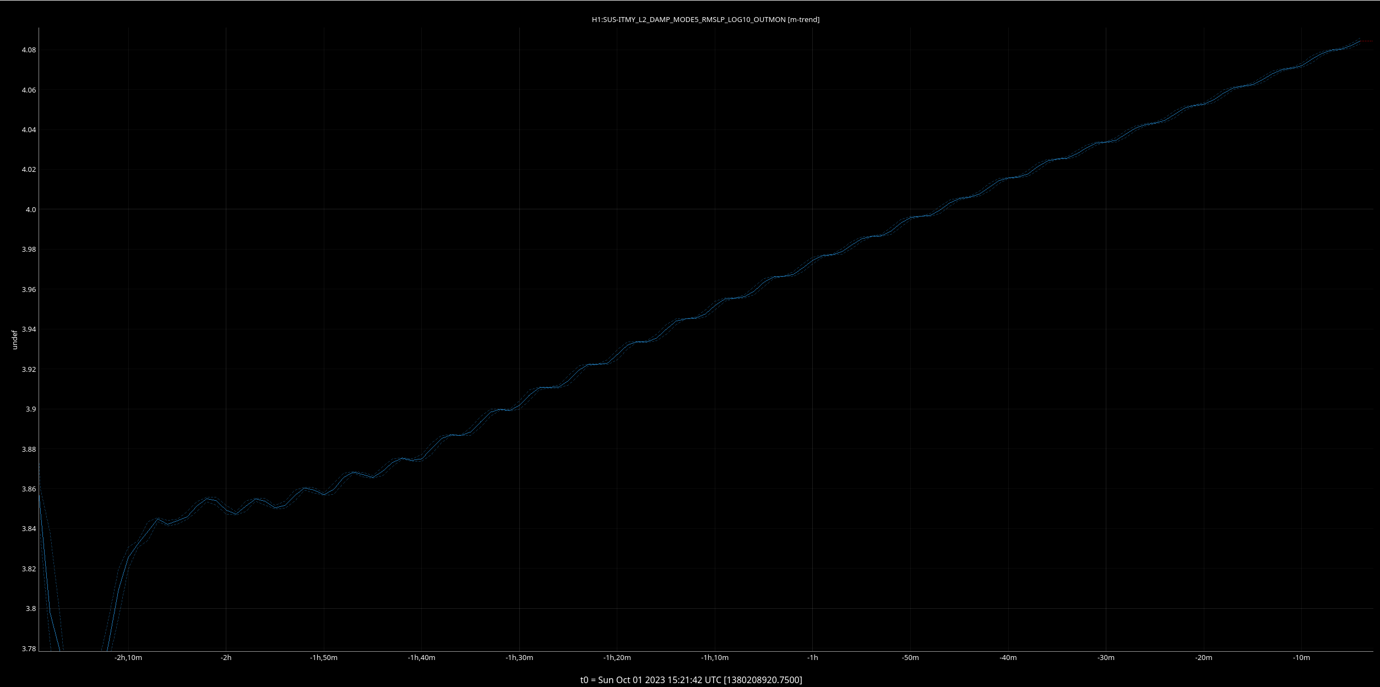
Task: Click x-axis tick label -1h
Action: pyautogui.click(x=813, y=658)
